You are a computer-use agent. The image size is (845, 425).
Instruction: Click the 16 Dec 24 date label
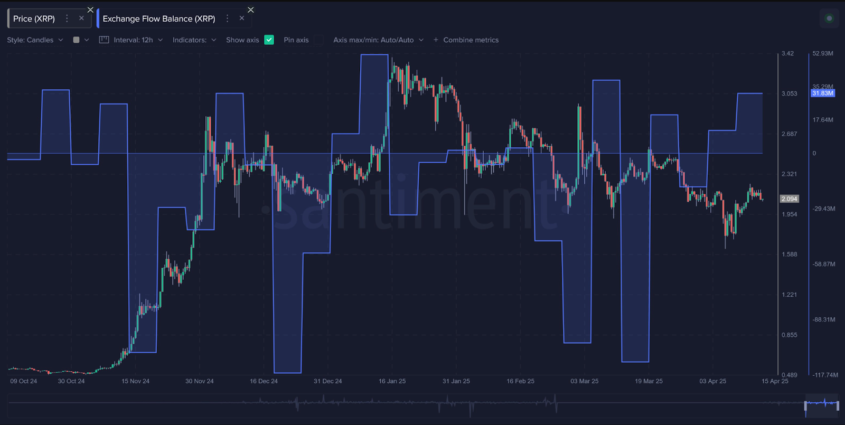264,381
